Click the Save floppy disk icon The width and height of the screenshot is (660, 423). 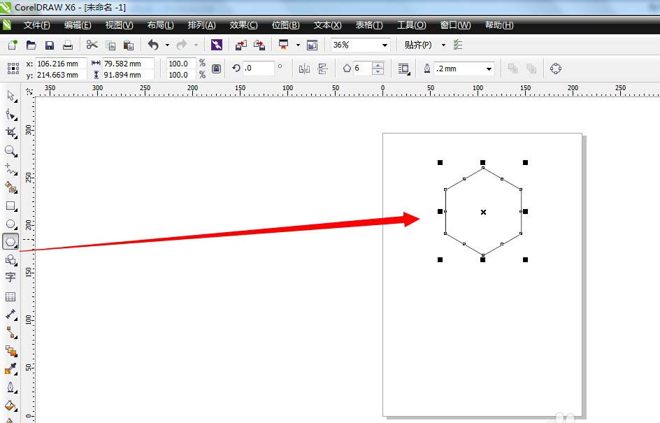tap(50, 45)
